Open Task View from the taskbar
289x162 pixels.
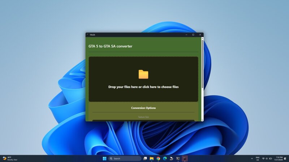click(145, 158)
